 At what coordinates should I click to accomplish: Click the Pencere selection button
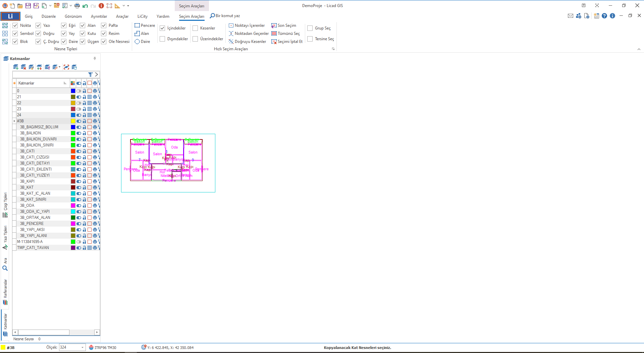145,25
